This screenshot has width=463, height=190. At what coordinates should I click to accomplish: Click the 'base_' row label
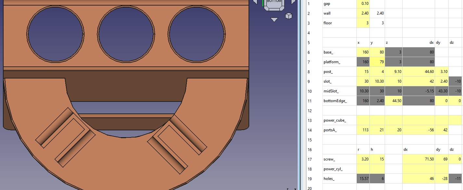pyautogui.click(x=340, y=52)
